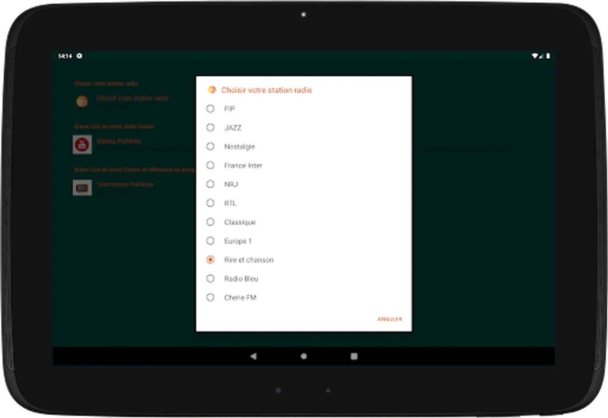Click the 'Cherie FM' label text
This screenshot has width=608, height=418.
pos(240,298)
